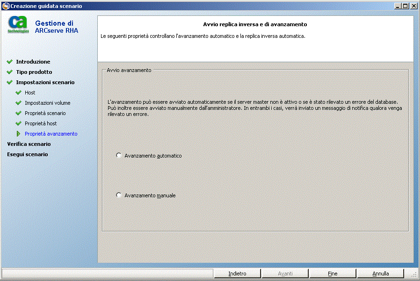Viewport: 420px width, 281px height.
Task: Click the green arrow beside Proprietà avanzamento
Action: pos(18,133)
